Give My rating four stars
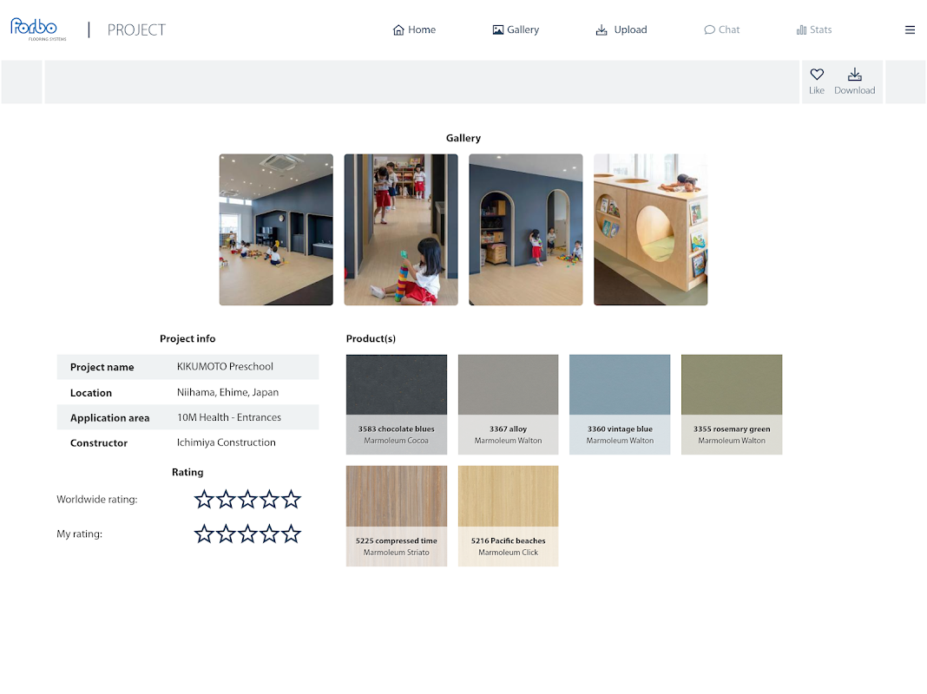Image resolution: width=927 pixels, height=694 pixels. (270, 534)
